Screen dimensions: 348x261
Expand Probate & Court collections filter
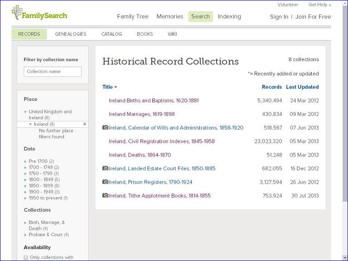point(25,235)
